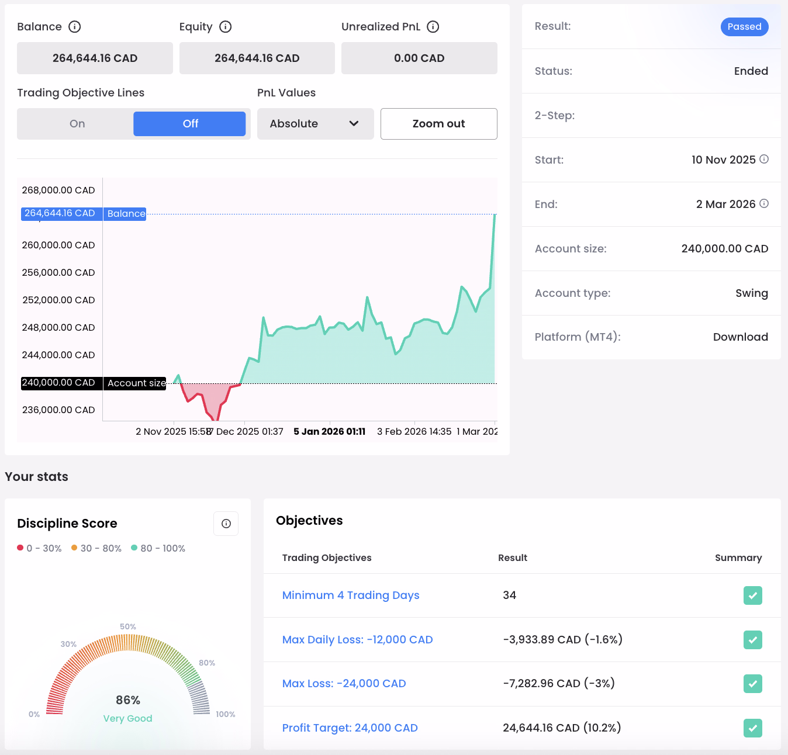Image resolution: width=788 pixels, height=755 pixels.
Task: Click the -7,282.96 CAD (-3%) result
Action: [x=559, y=684]
